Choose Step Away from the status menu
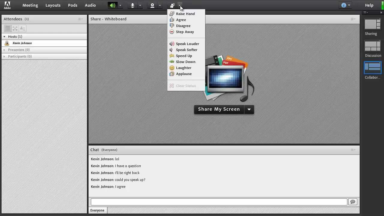 tap(185, 32)
